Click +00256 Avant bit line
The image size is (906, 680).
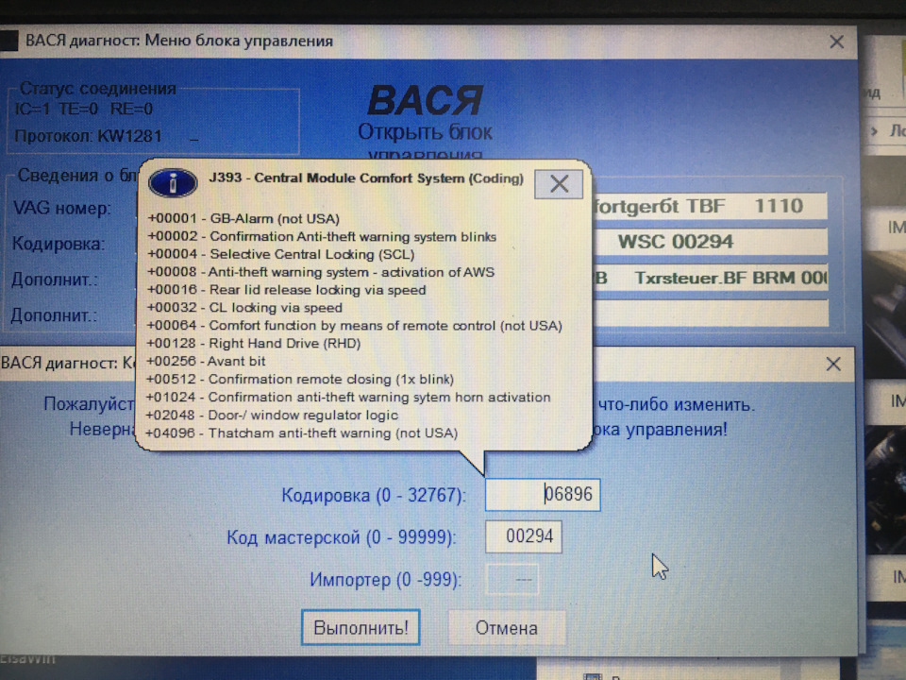[x=206, y=362]
